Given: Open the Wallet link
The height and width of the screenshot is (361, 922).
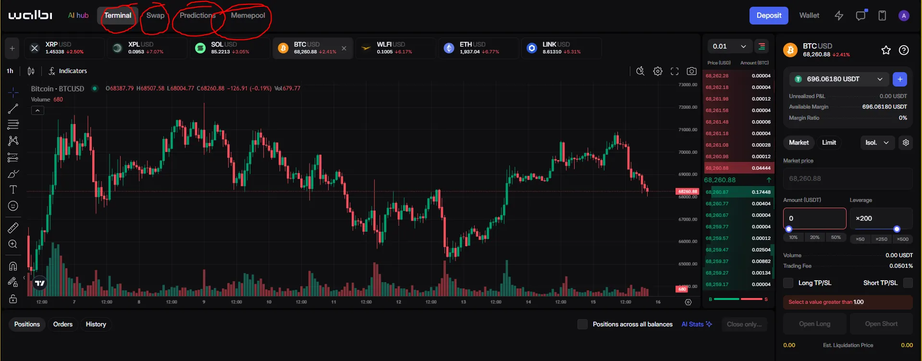Looking at the screenshot, I should pos(809,15).
